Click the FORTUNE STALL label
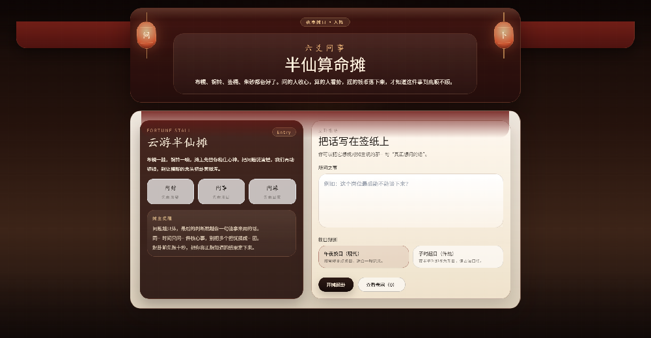The height and width of the screenshot is (338, 651). click(x=169, y=130)
